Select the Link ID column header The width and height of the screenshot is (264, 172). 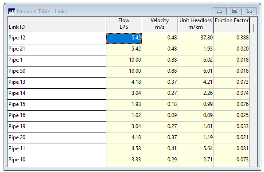(57, 25)
